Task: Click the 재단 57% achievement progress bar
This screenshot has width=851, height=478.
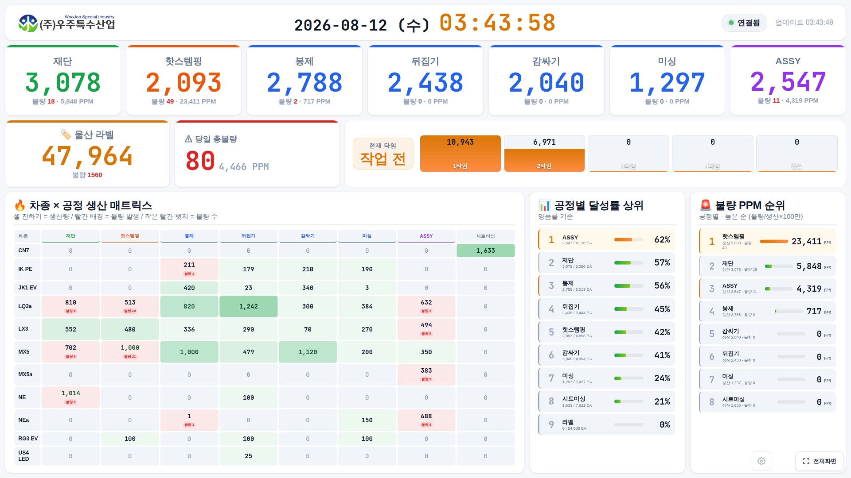Action: coord(628,263)
